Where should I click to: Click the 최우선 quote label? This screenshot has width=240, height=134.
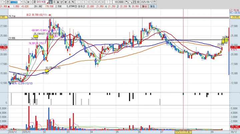(81, 6)
